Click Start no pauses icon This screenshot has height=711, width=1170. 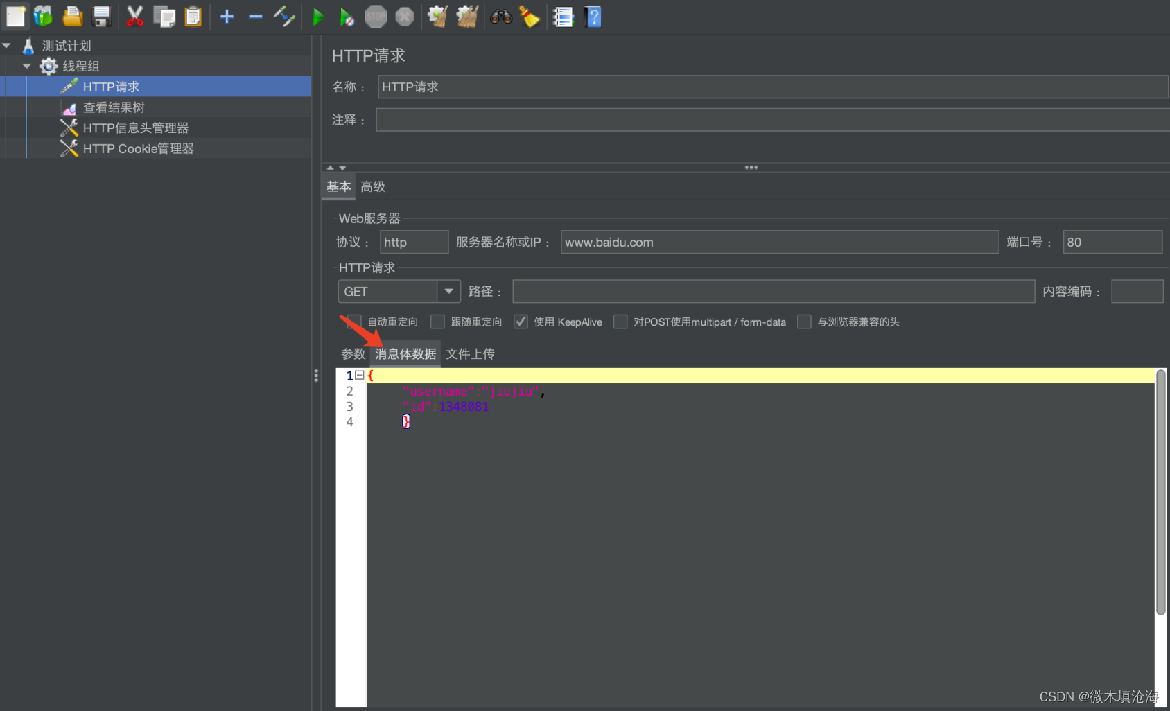347,16
